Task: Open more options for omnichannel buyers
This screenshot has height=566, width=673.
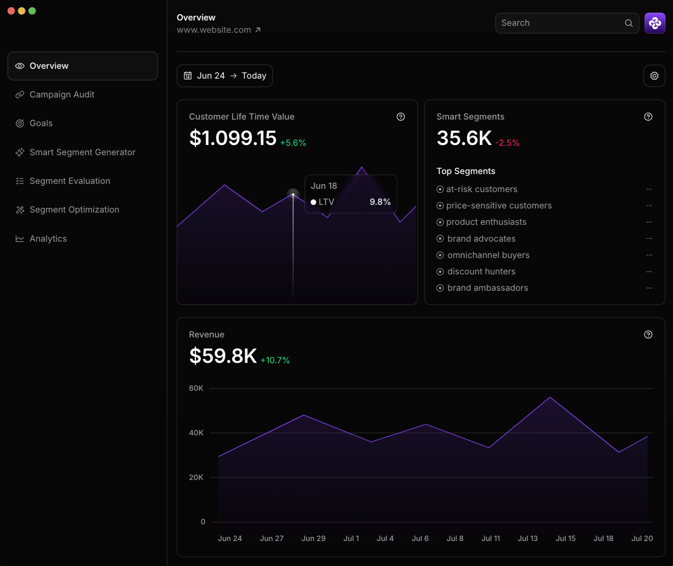Action: [649, 255]
